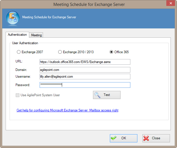Image resolution: width=177 pixels, height=148 pixels.
Task: Close the dialog using the title bar X
Action: point(170,4)
